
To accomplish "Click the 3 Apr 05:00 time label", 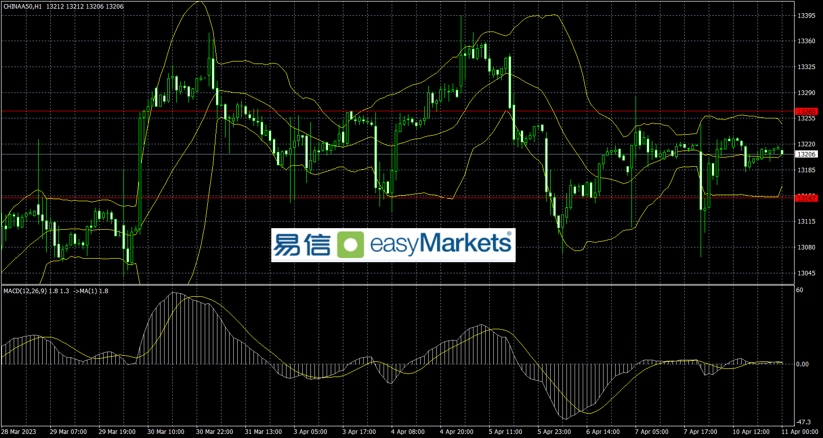I will (310, 432).
